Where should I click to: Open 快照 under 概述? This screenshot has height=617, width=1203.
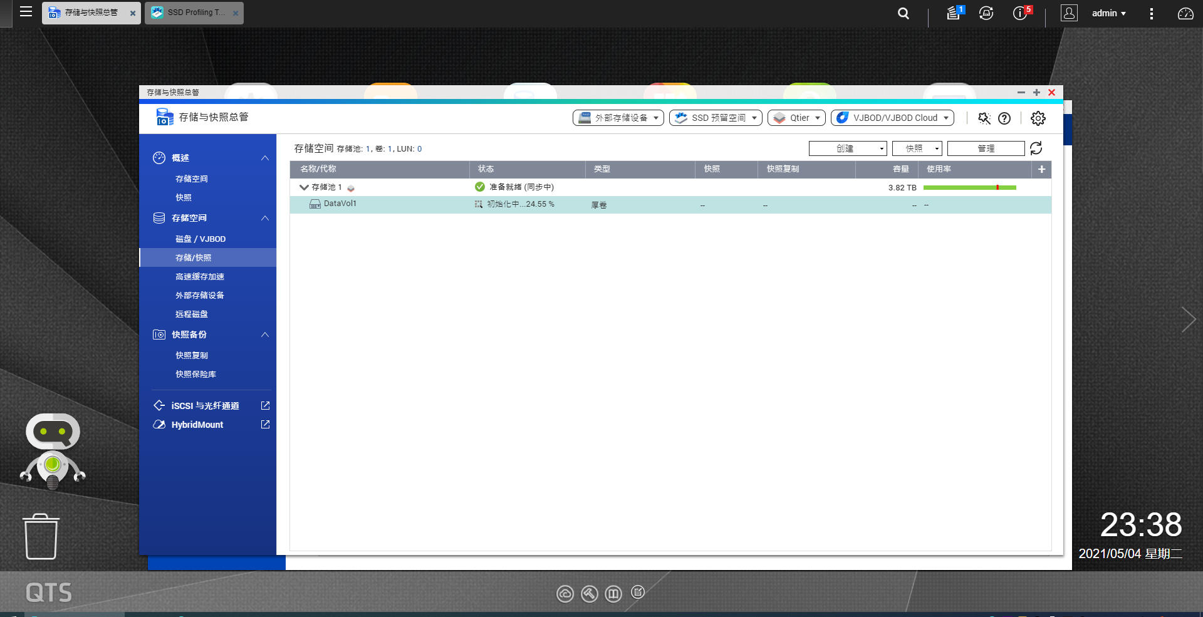184,198
